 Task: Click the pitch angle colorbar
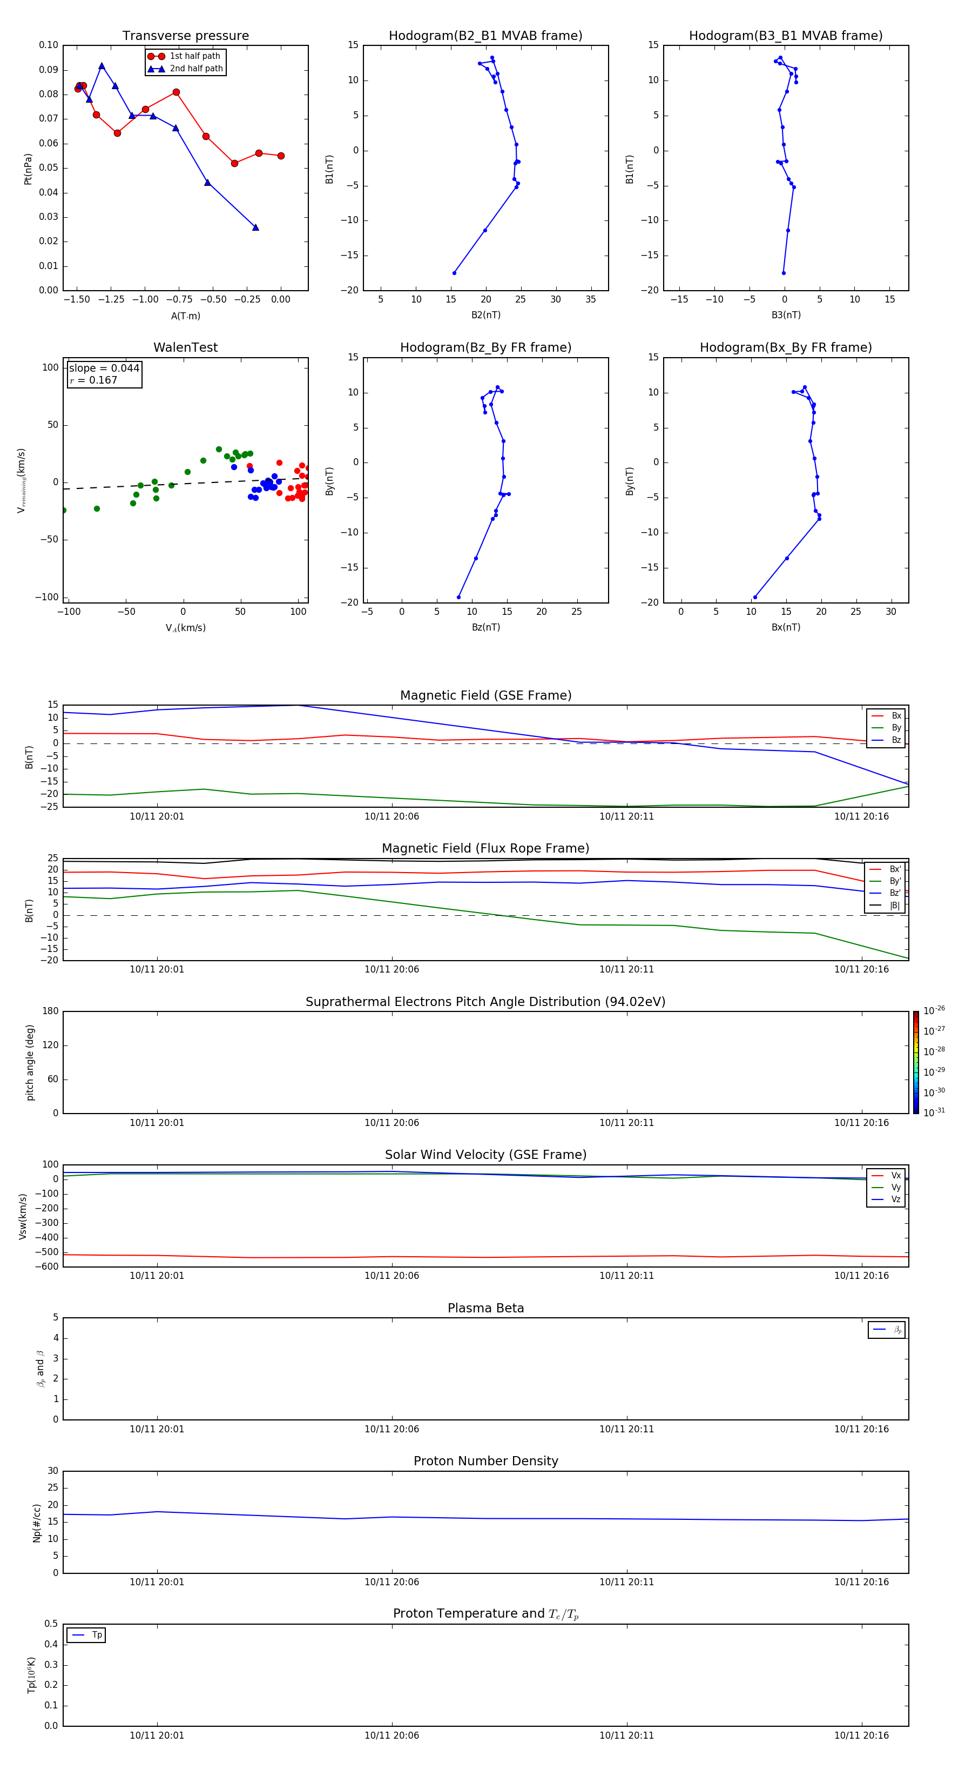point(915,1062)
